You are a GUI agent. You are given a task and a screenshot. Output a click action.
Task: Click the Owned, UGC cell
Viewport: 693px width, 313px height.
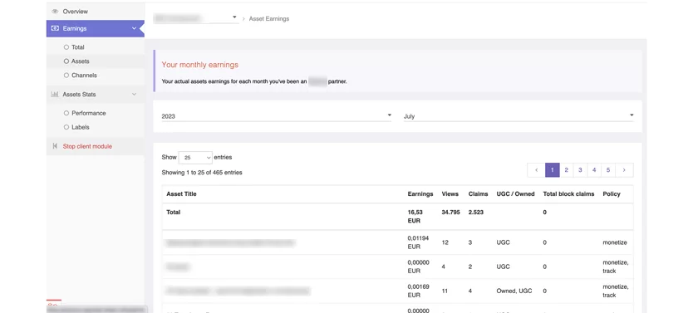(514, 291)
